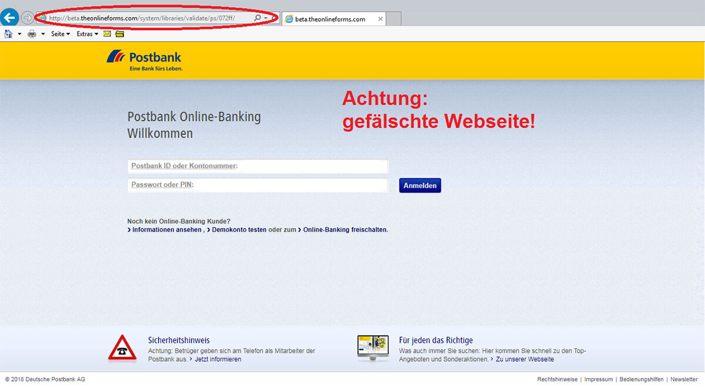The height and width of the screenshot is (387, 705).
Task: Open the Informationen ansehen link
Action: (x=167, y=230)
